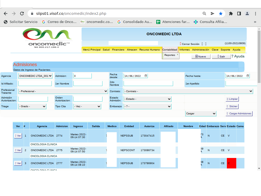Click the browser profile avatar icon
The height and width of the screenshot is (196, 261).
pyautogui.click(x=247, y=14)
